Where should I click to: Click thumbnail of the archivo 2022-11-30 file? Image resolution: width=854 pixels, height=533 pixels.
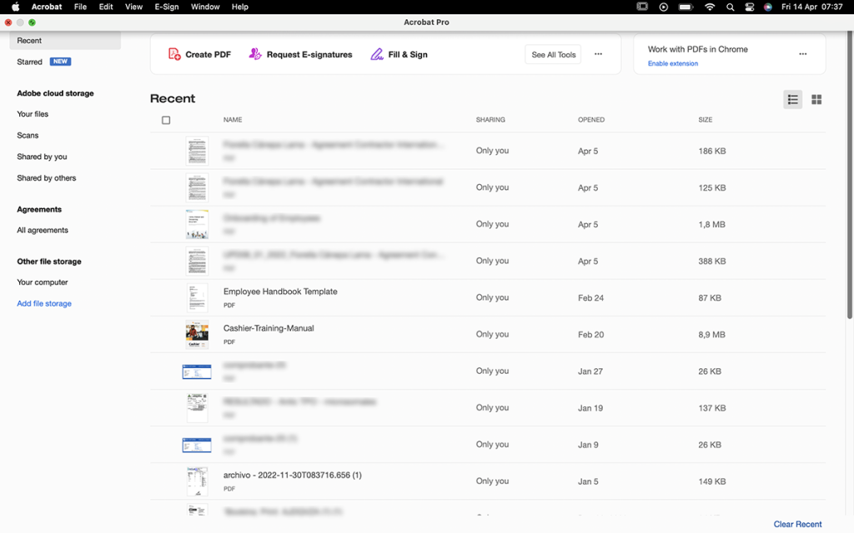[197, 481]
